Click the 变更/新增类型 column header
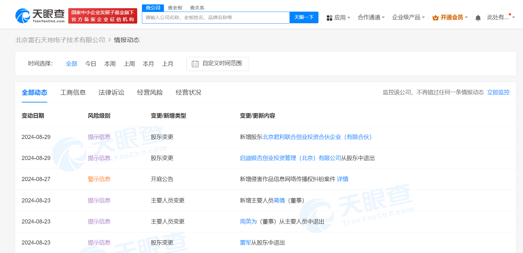Screen dimensions: 523x253 click(168, 116)
